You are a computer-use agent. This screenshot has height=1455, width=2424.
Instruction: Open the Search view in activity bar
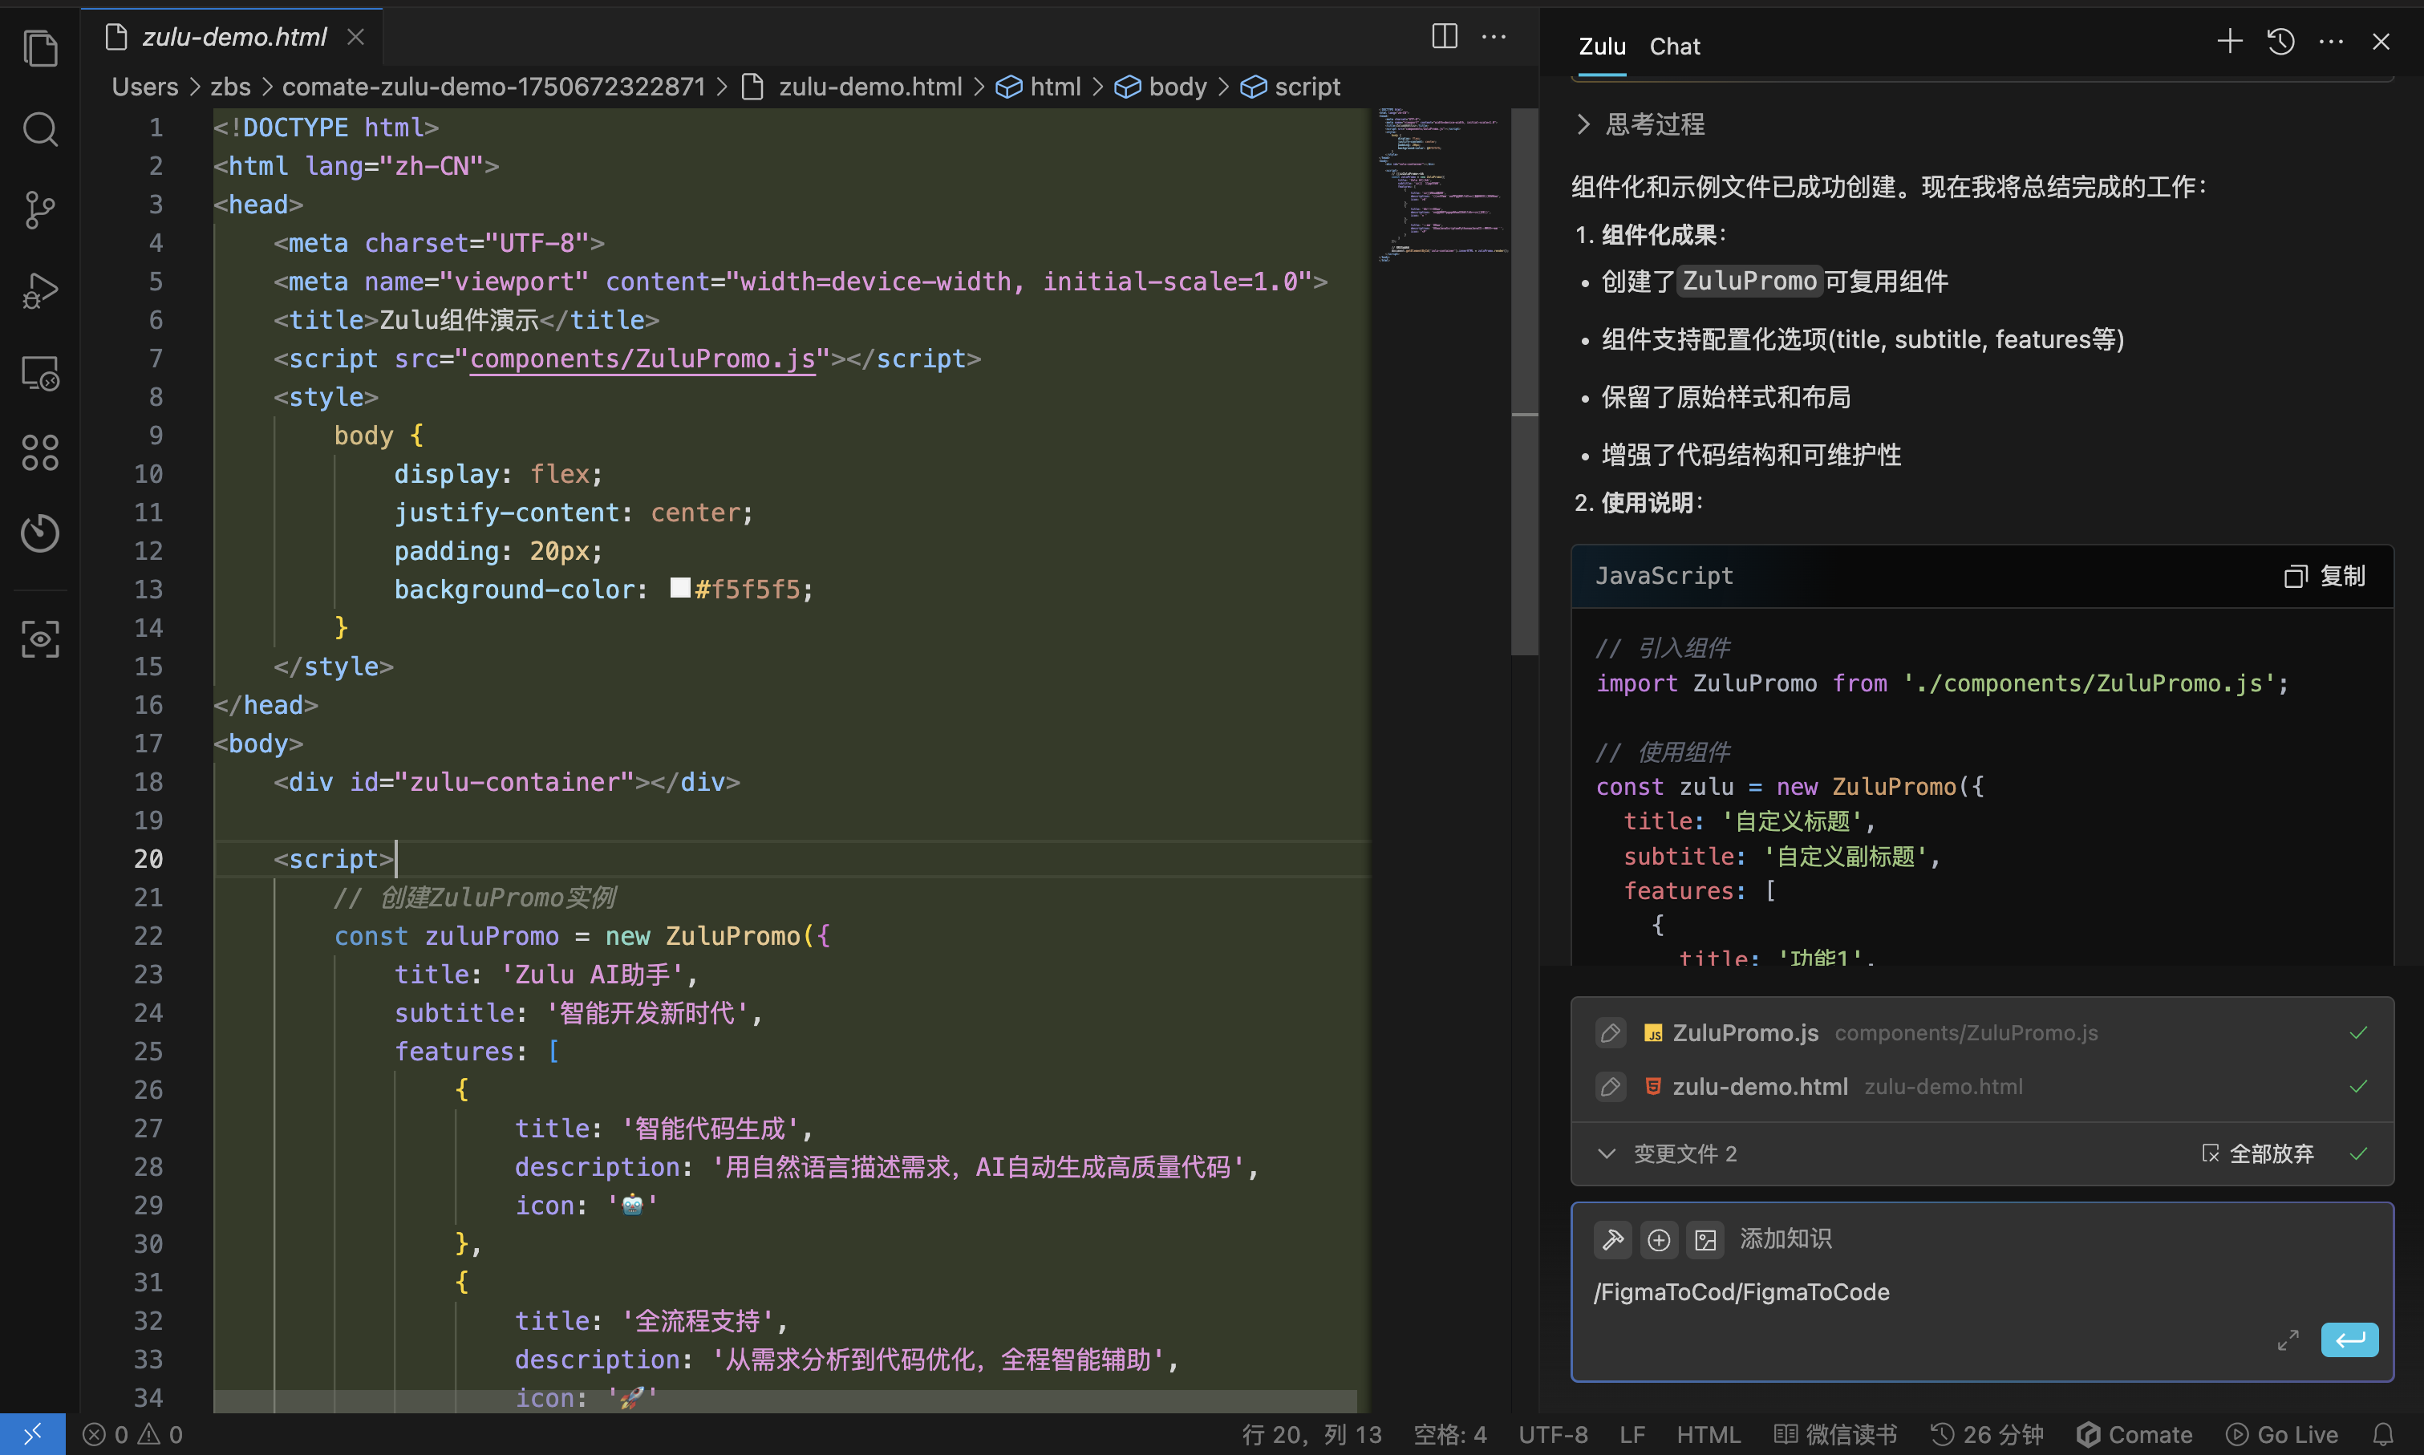pyautogui.click(x=39, y=128)
